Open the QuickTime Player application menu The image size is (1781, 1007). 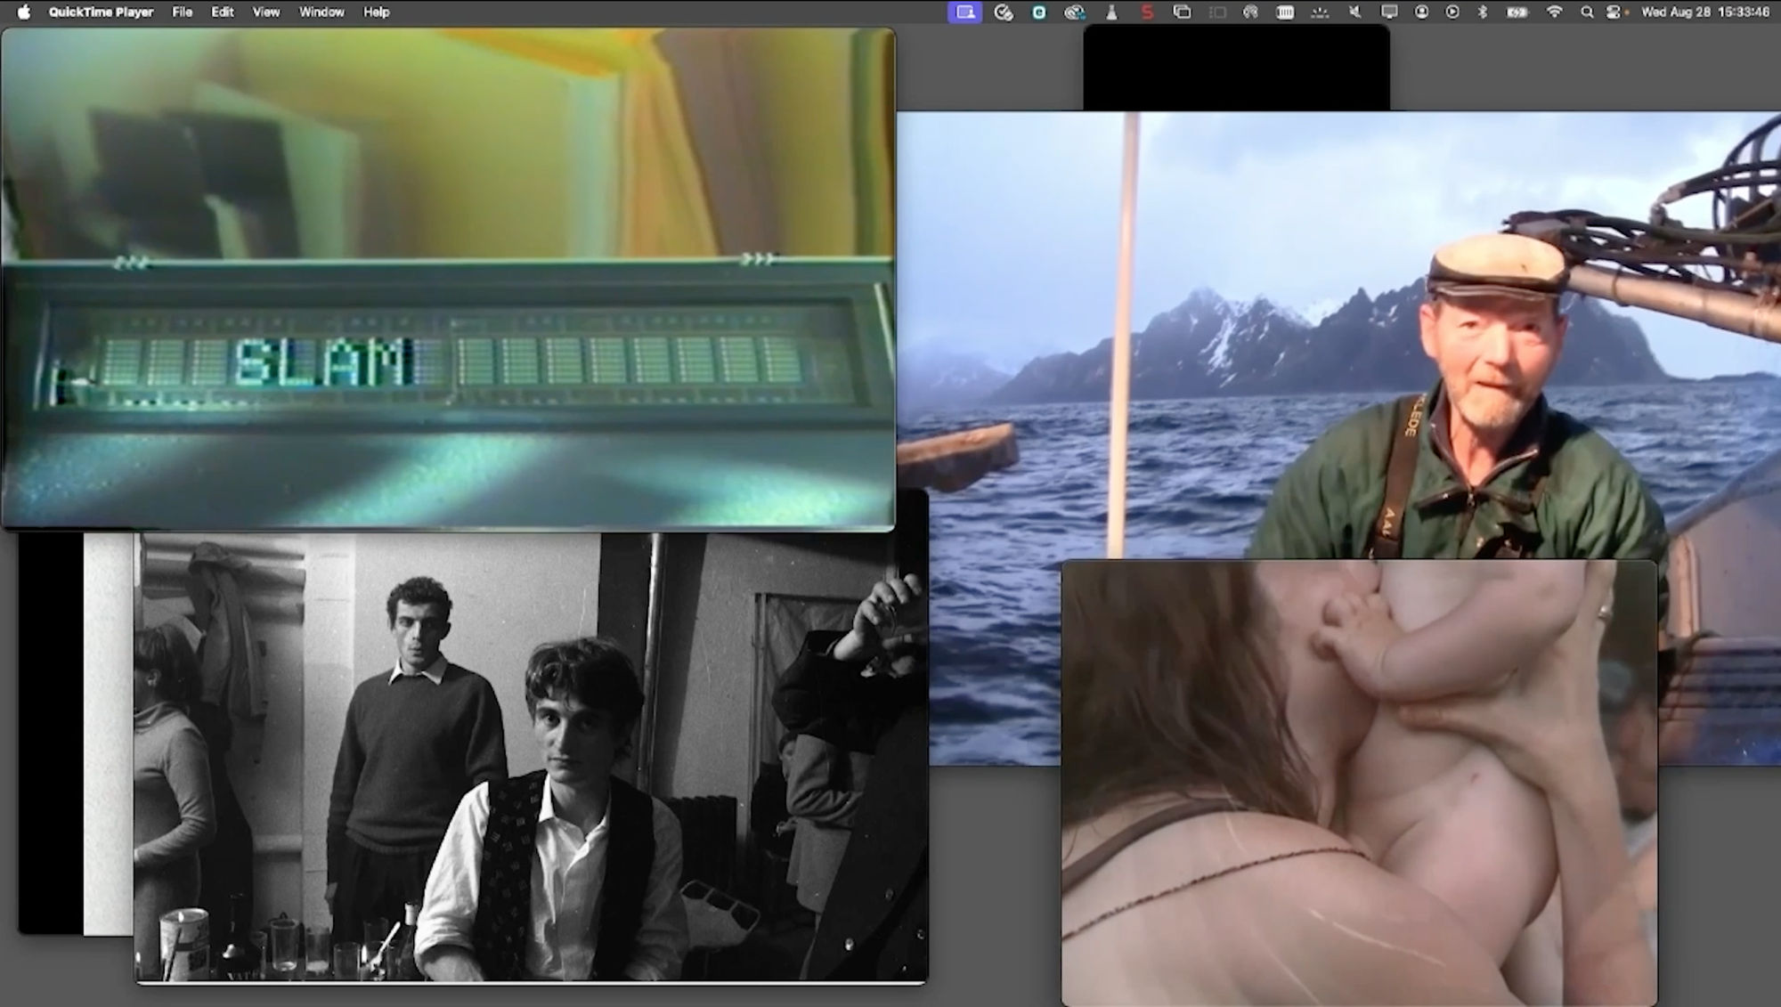point(101,12)
